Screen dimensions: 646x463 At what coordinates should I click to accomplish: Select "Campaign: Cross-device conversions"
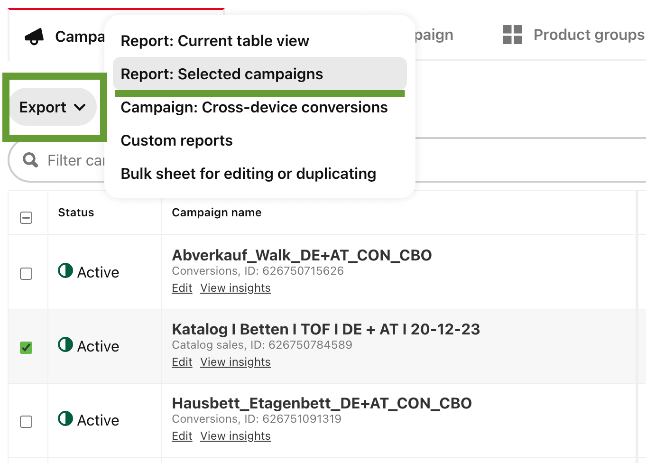click(x=254, y=107)
